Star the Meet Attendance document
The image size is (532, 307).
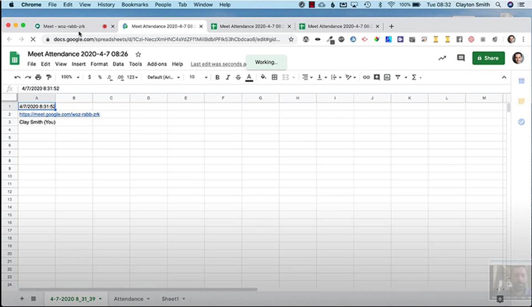(138, 54)
